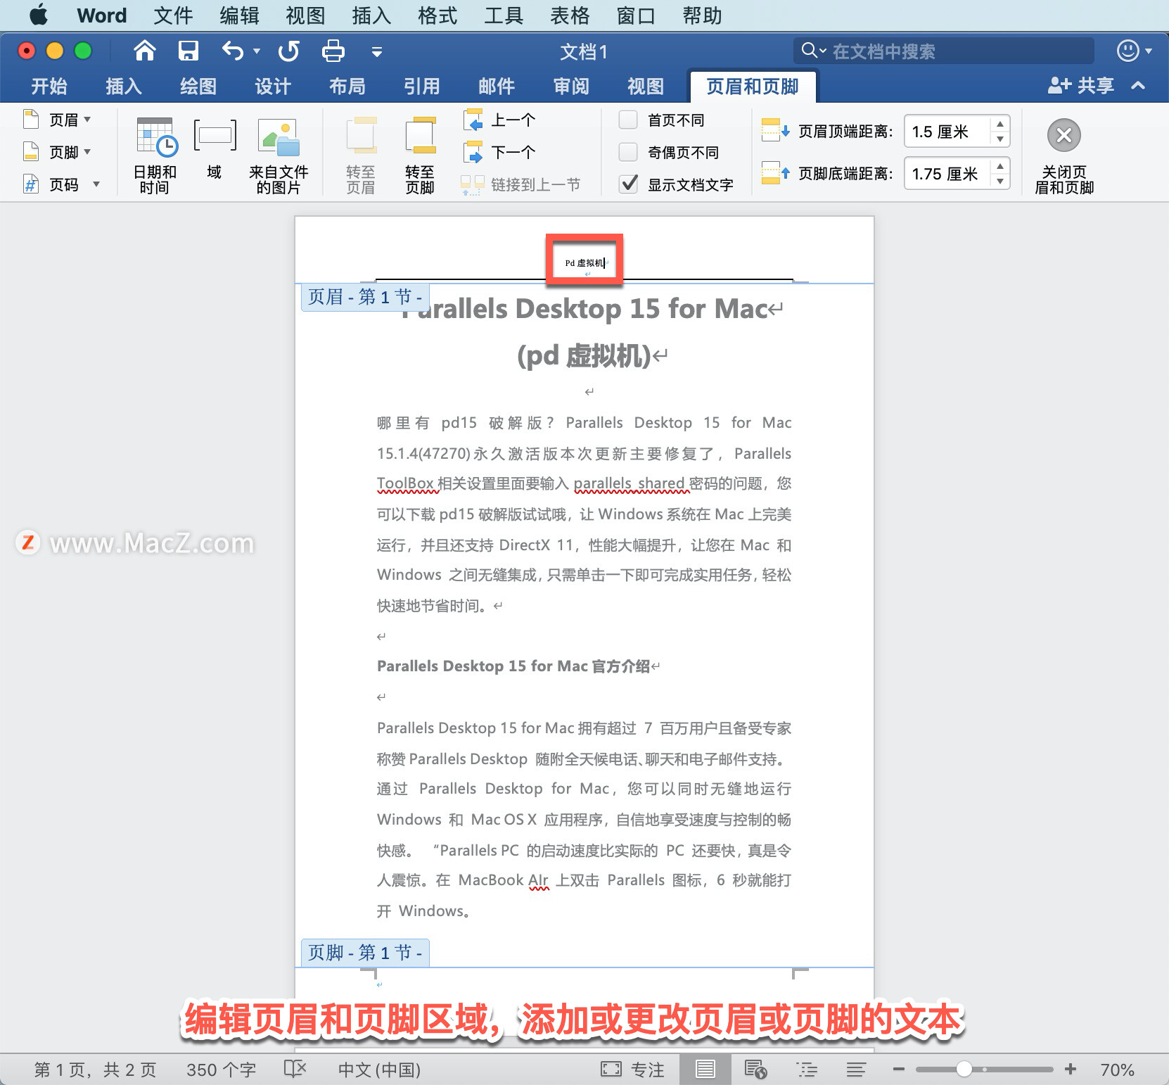Open the Apple menu
The width and height of the screenshot is (1169, 1085).
[39, 15]
